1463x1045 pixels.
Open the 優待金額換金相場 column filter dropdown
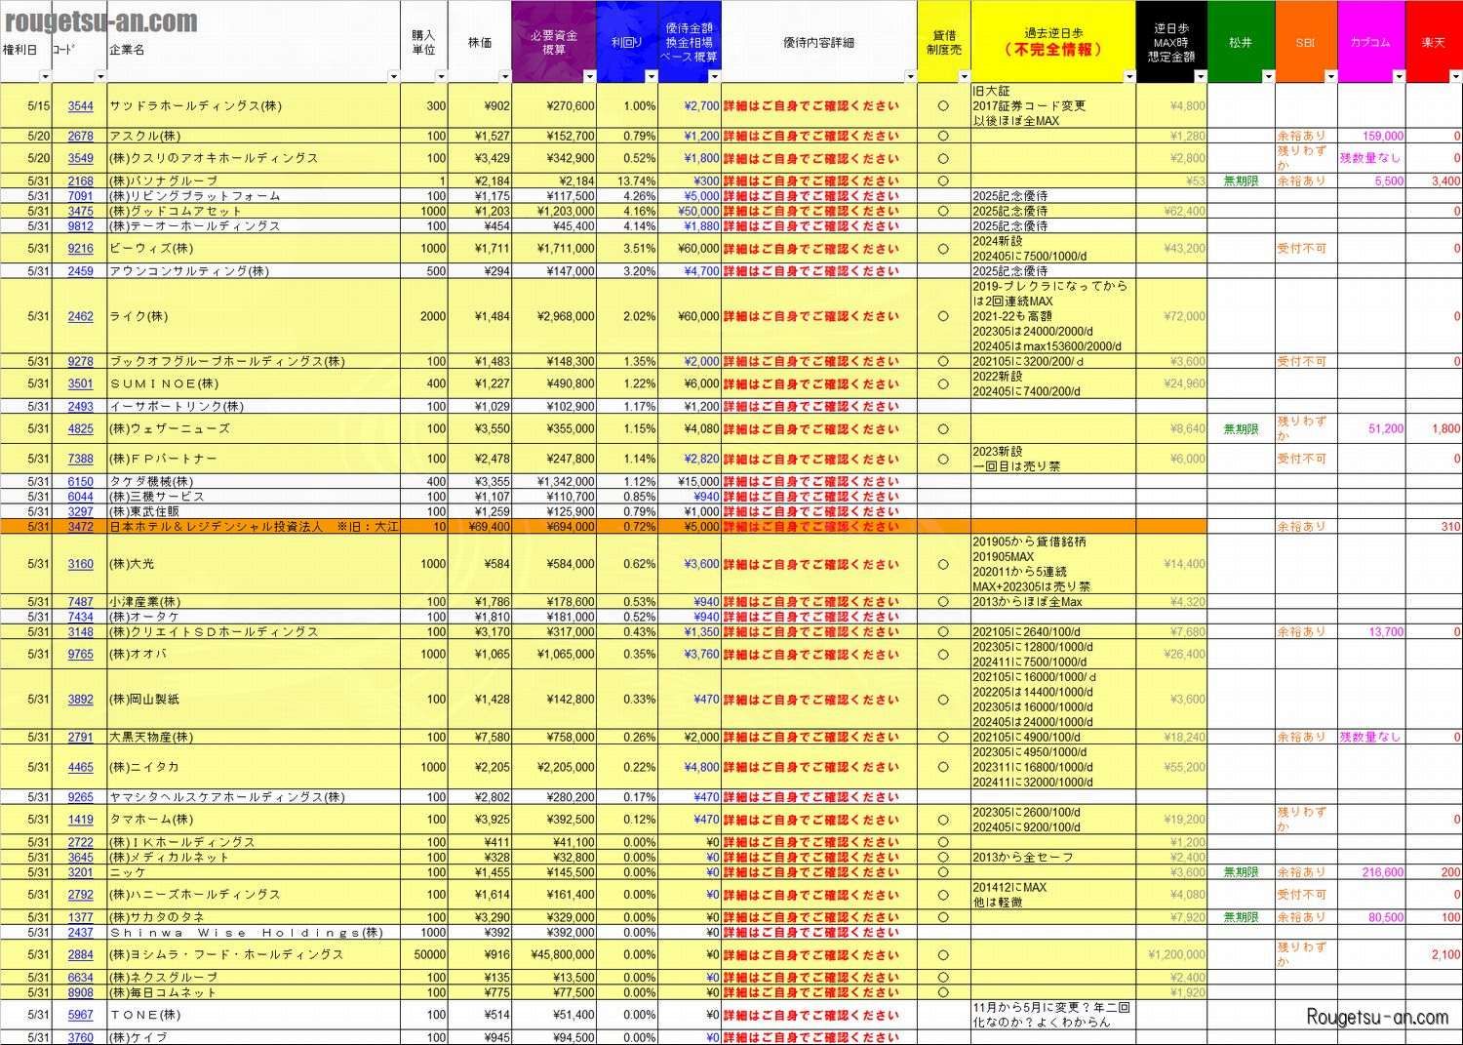pos(714,76)
